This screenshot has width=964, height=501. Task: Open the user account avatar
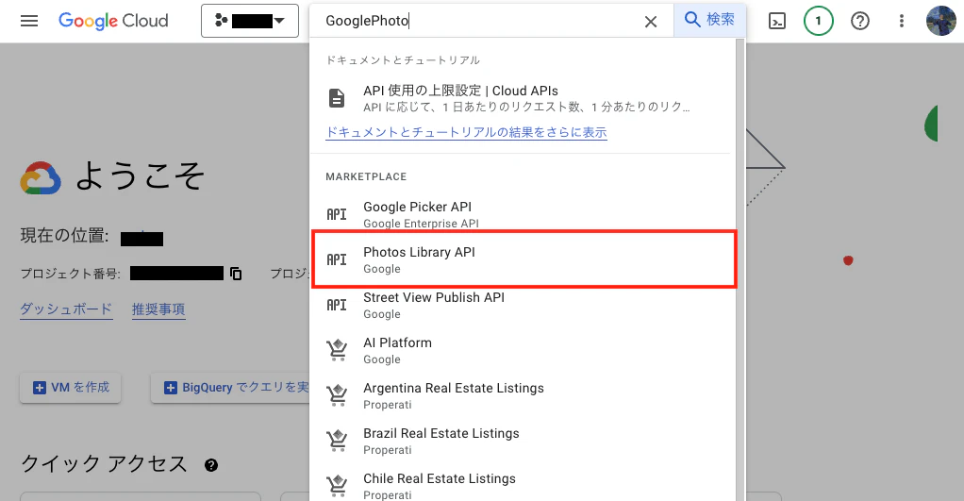coord(941,21)
